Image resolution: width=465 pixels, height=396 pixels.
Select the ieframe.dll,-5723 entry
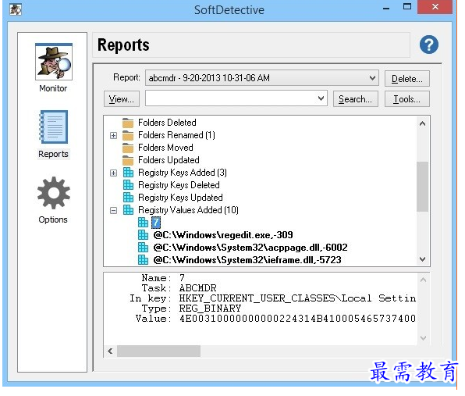247,260
